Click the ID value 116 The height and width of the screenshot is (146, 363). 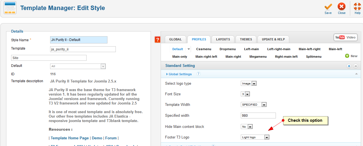(53, 74)
